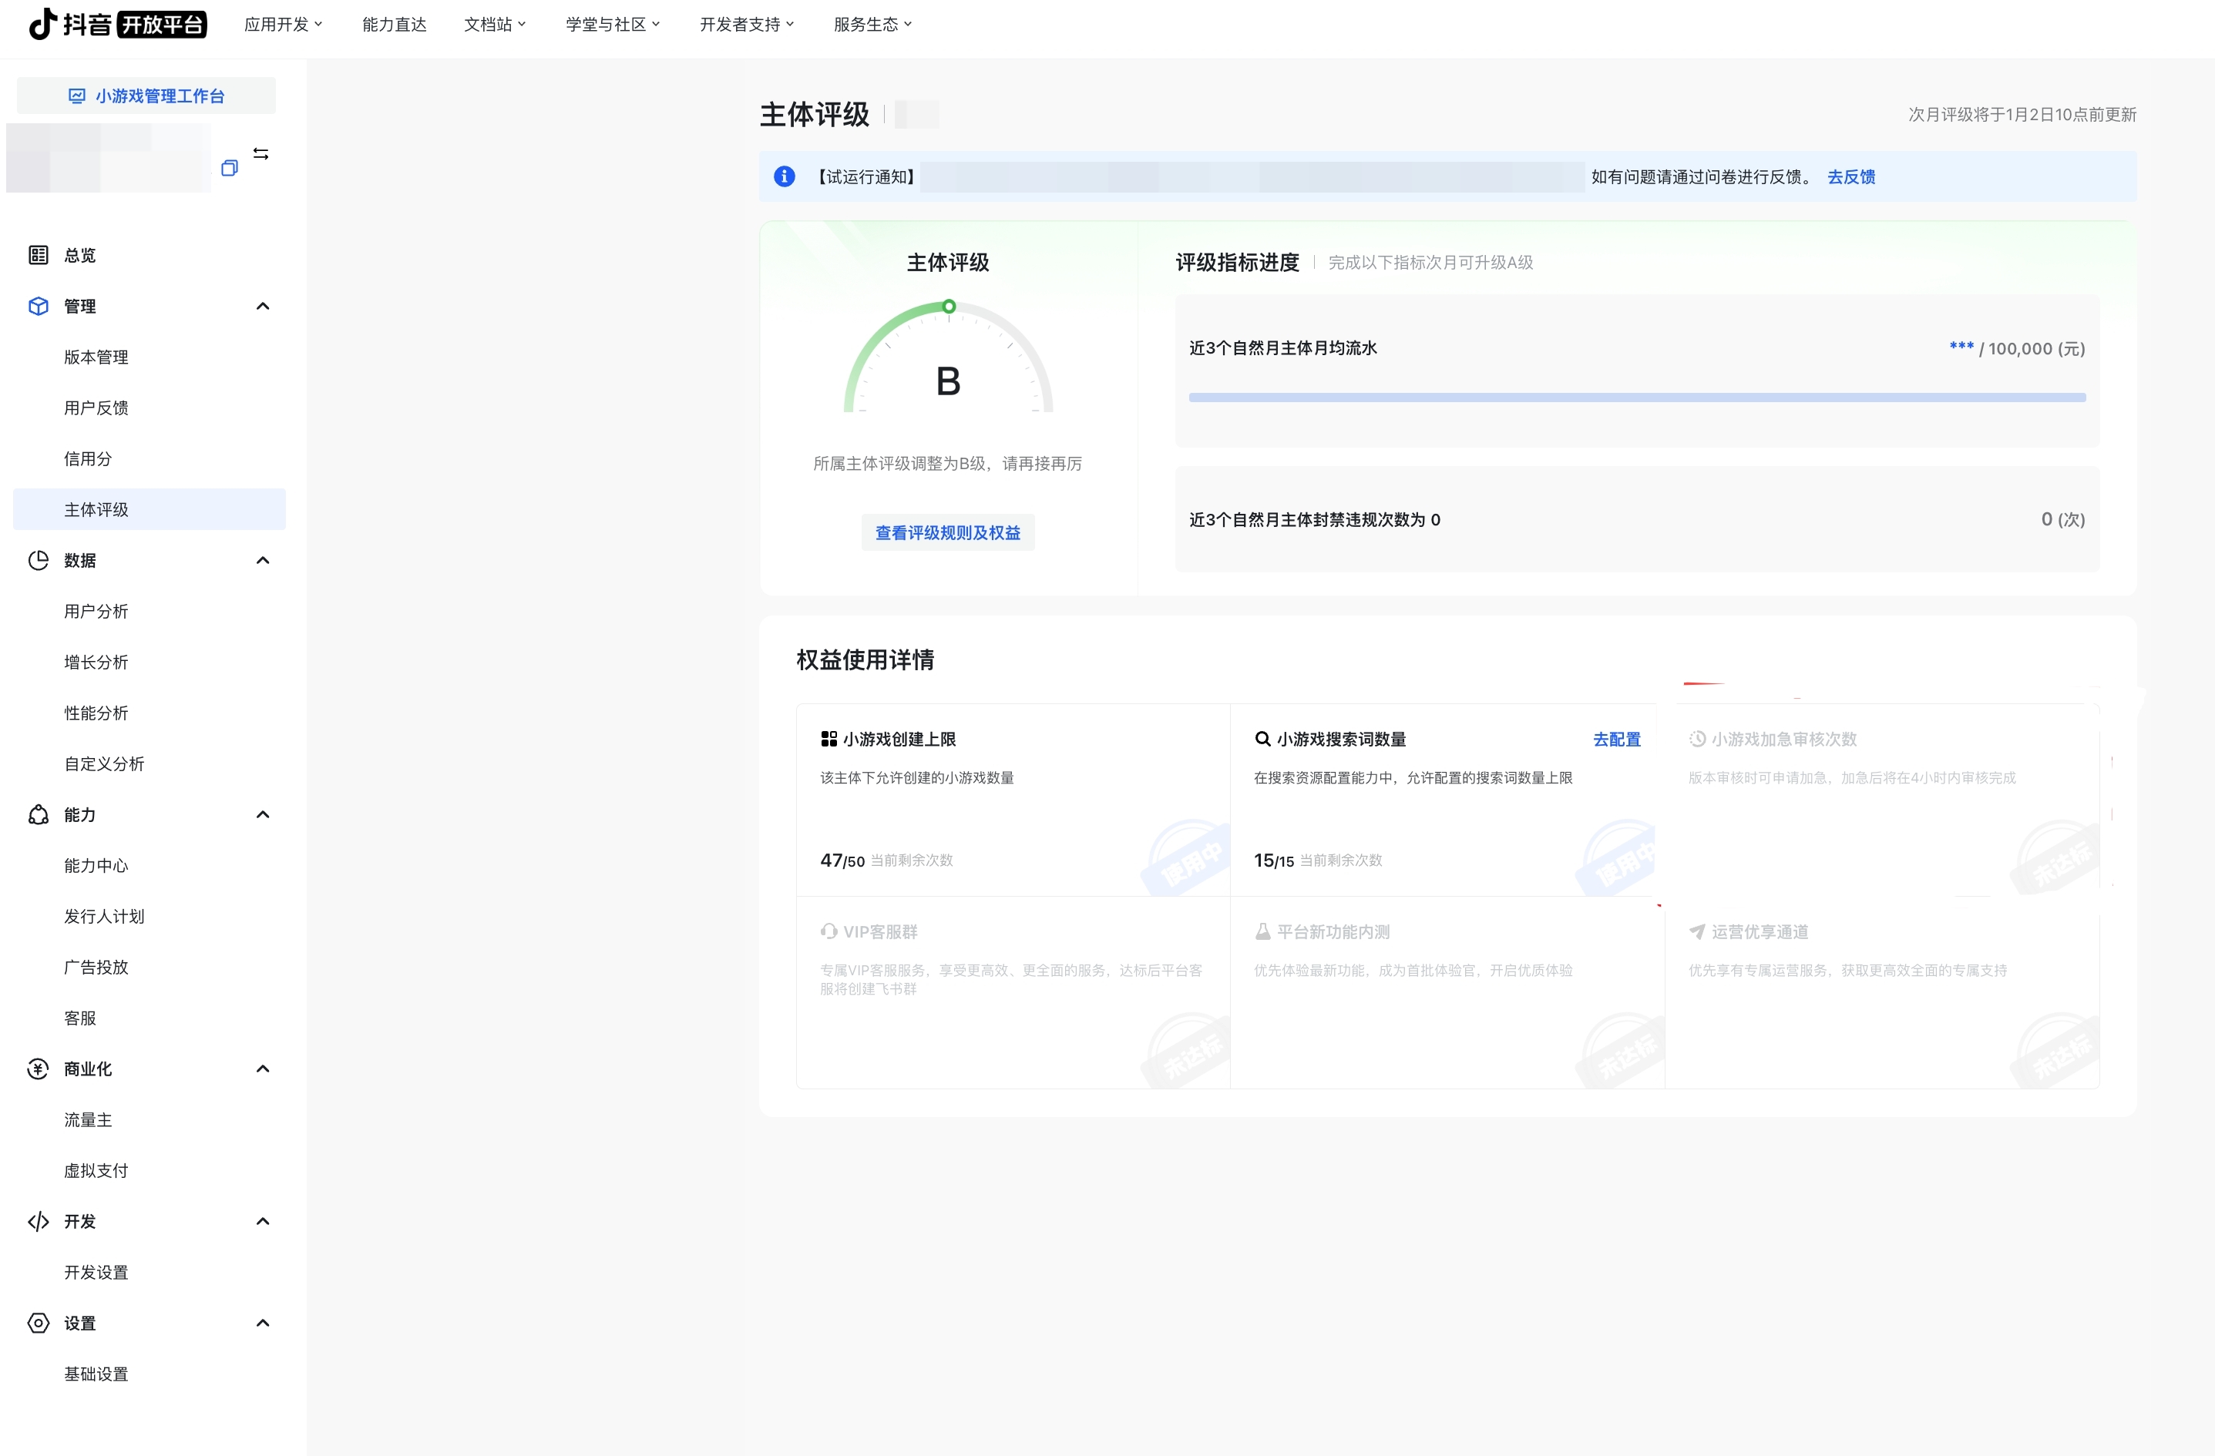This screenshot has width=2215, height=1456.
Task: Collapse the 管理 sidebar section
Action: (263, 306)
